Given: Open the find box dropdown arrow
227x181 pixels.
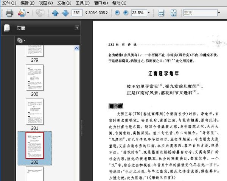Looking at the screenshot, I should click(x=219, y=13).
